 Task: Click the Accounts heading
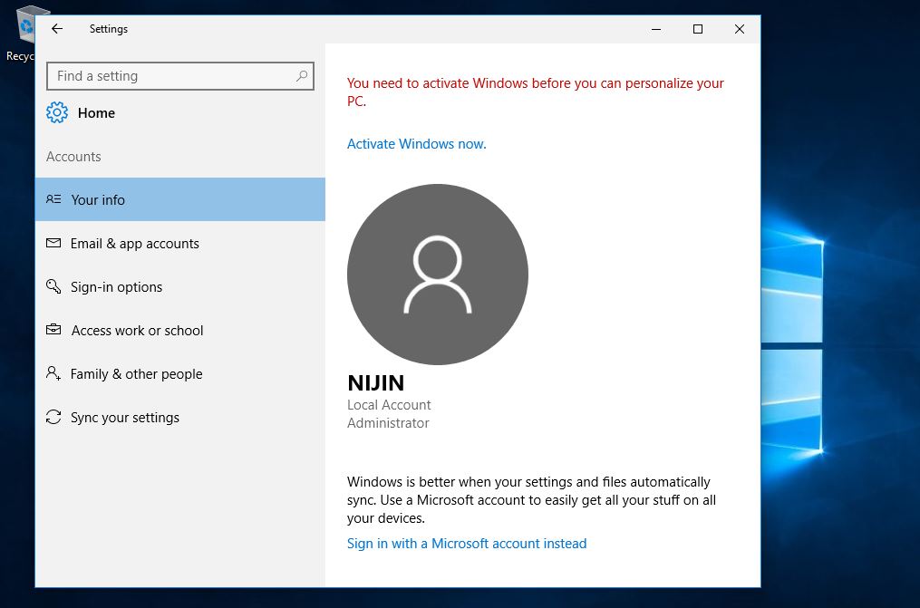[x=73, y=157]
